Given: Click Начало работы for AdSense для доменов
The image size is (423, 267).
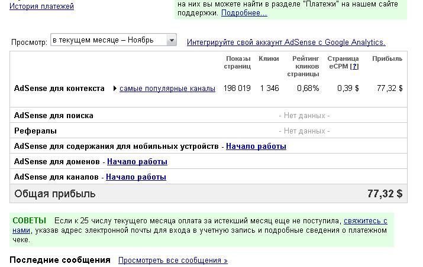Looking at the screenshot, I should pyautogui.click(x=137, y=161).
